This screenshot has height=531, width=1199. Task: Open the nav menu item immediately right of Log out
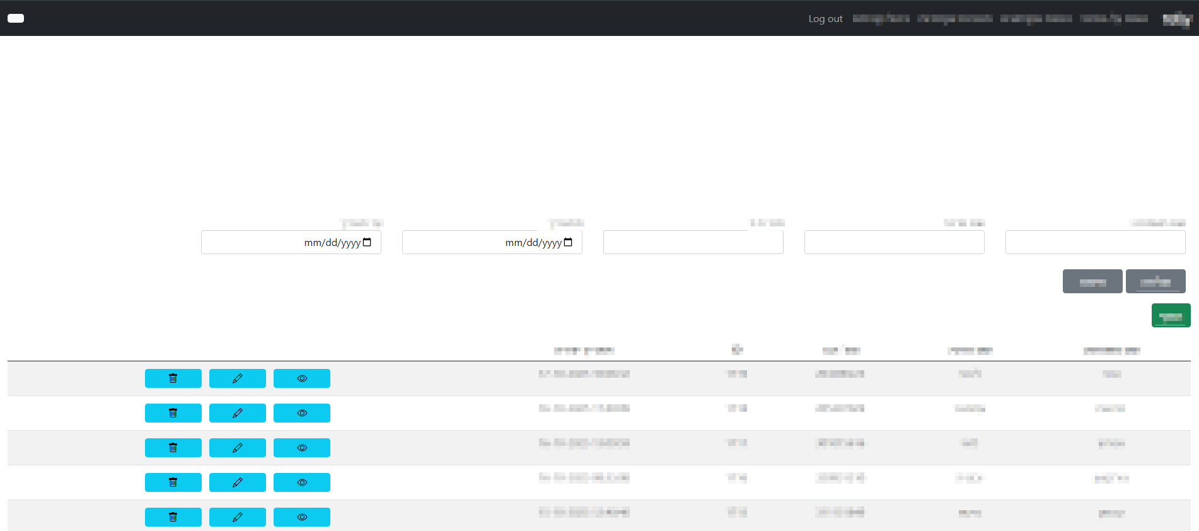coord(881,19)
